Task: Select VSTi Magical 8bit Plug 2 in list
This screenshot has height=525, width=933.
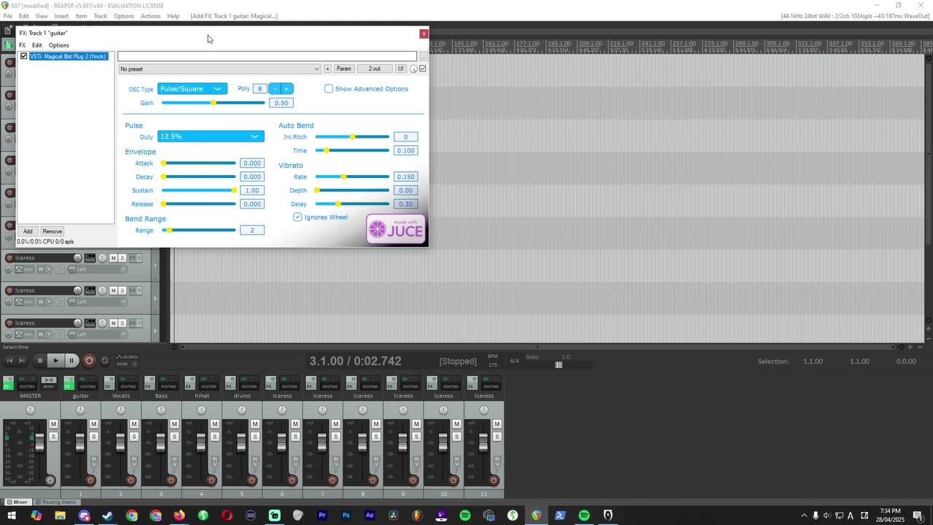Action: coord(68,56)
